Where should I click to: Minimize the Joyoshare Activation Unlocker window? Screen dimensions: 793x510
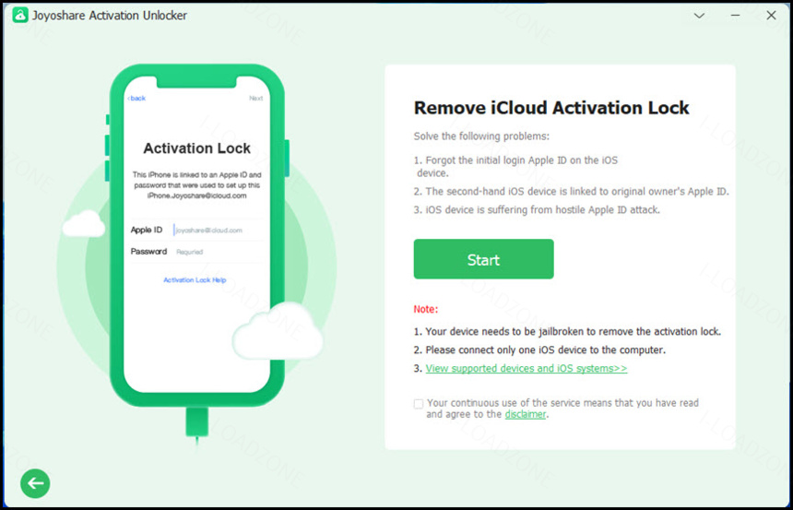pos(735,16)
